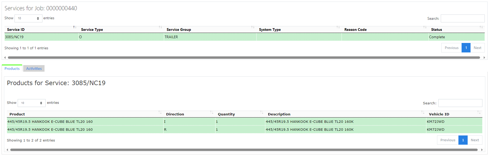
Task: Select page 1 in services pagination
Action: pyautogui.click(x=466, y=48)
